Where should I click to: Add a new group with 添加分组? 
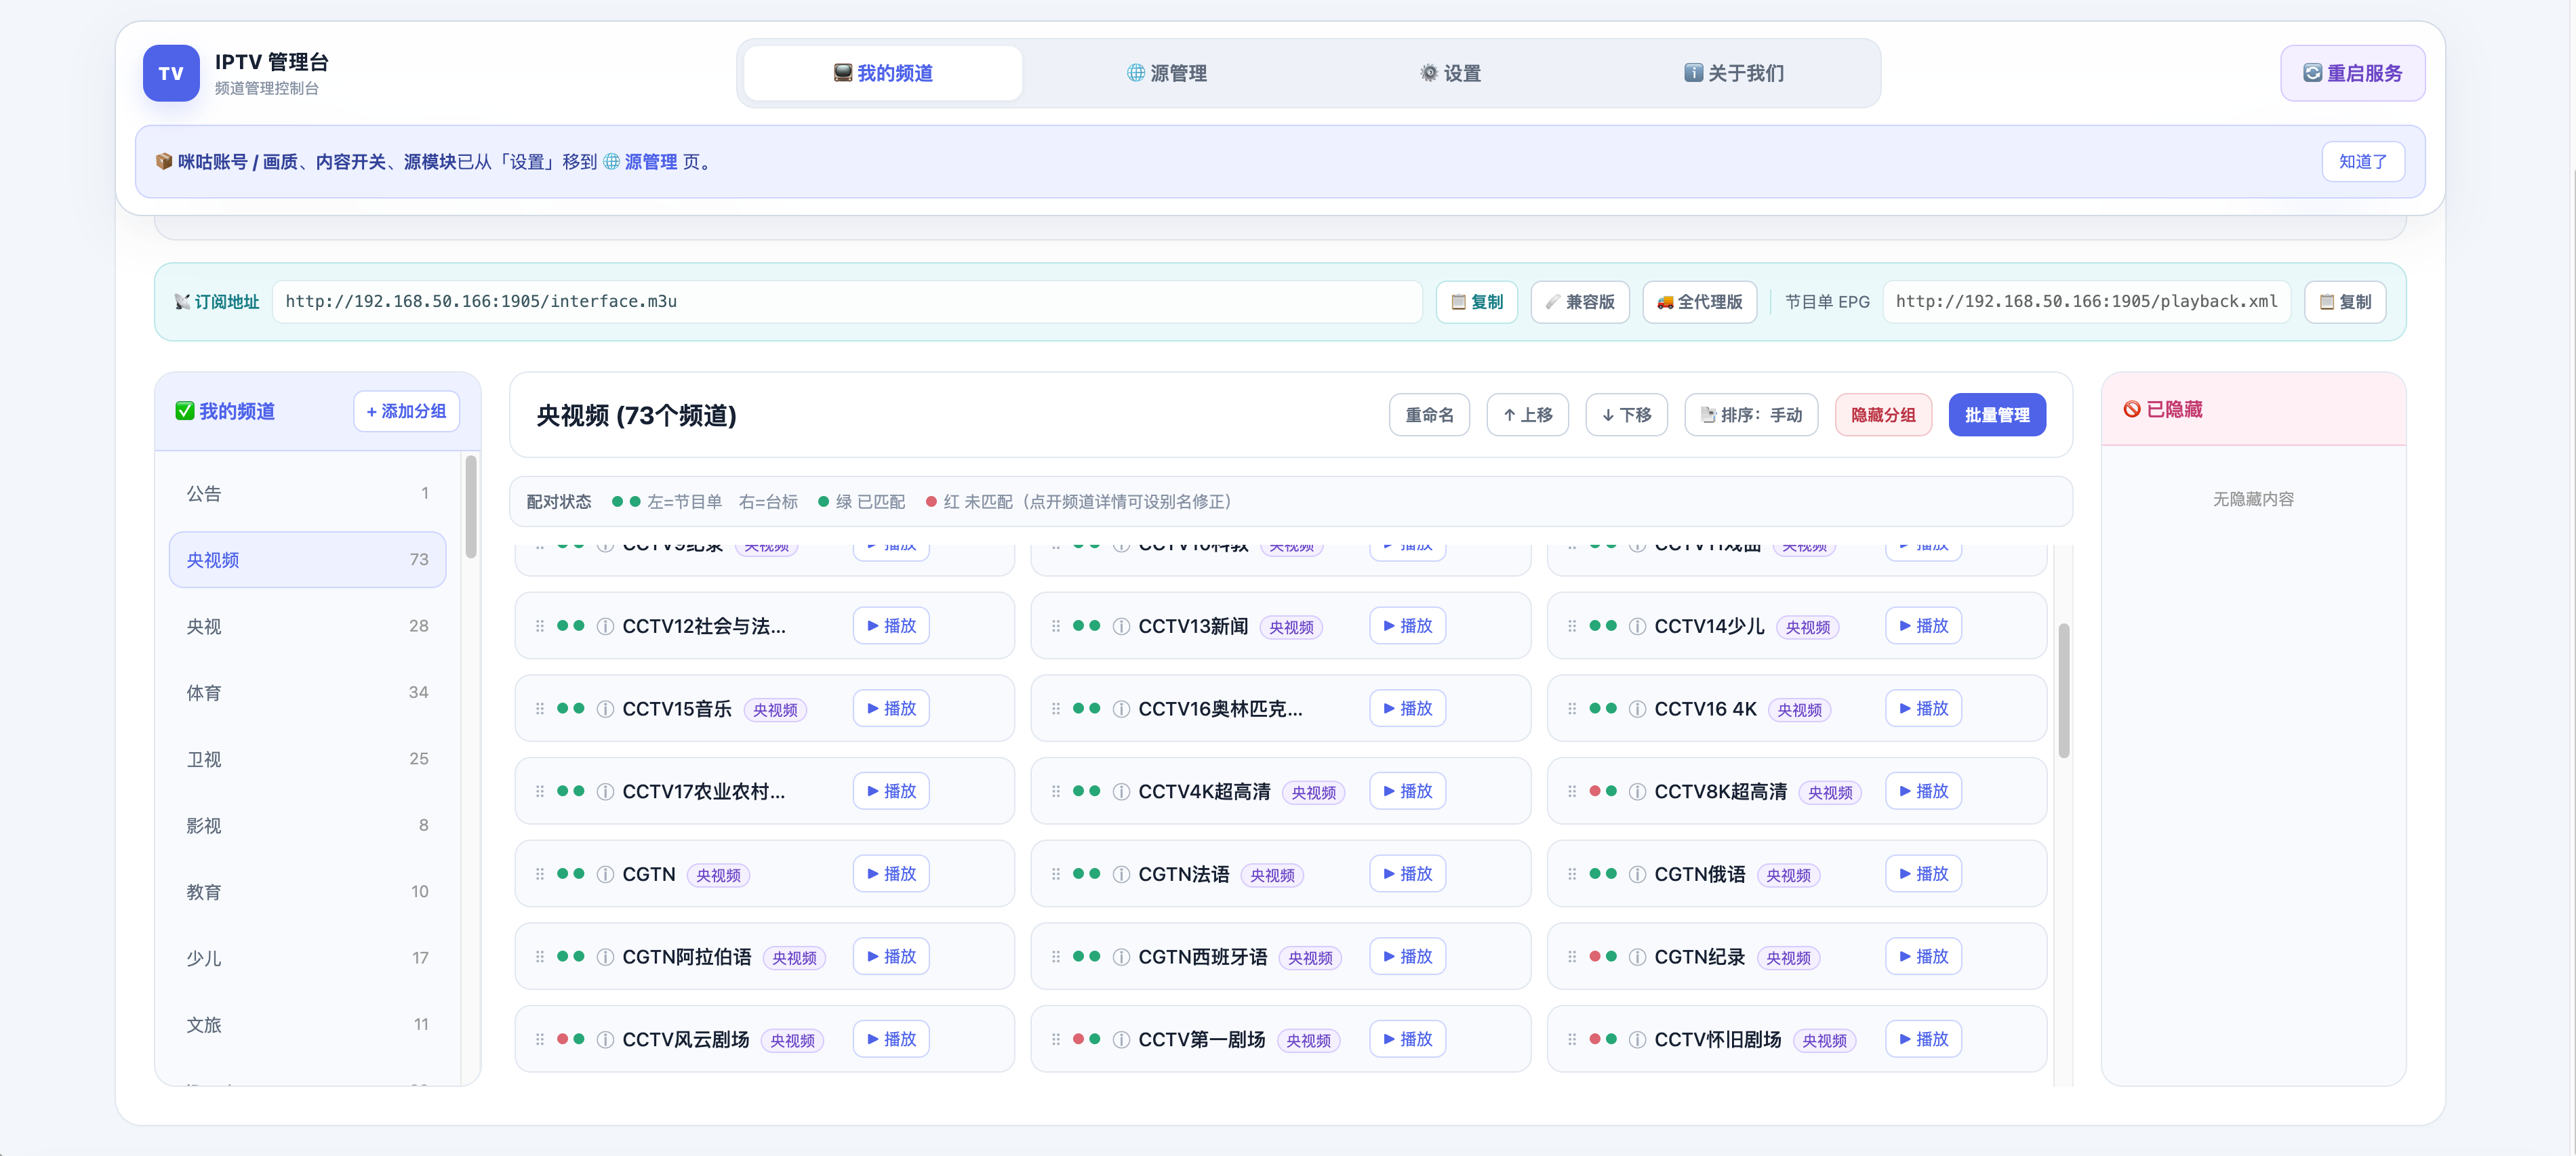pyautogui.click(x=406, y=411)
